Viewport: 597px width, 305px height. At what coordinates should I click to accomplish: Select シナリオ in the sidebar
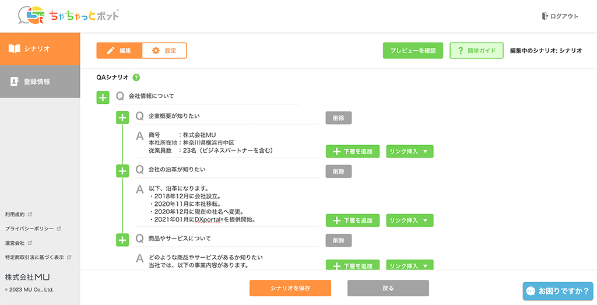pos(40,49)
